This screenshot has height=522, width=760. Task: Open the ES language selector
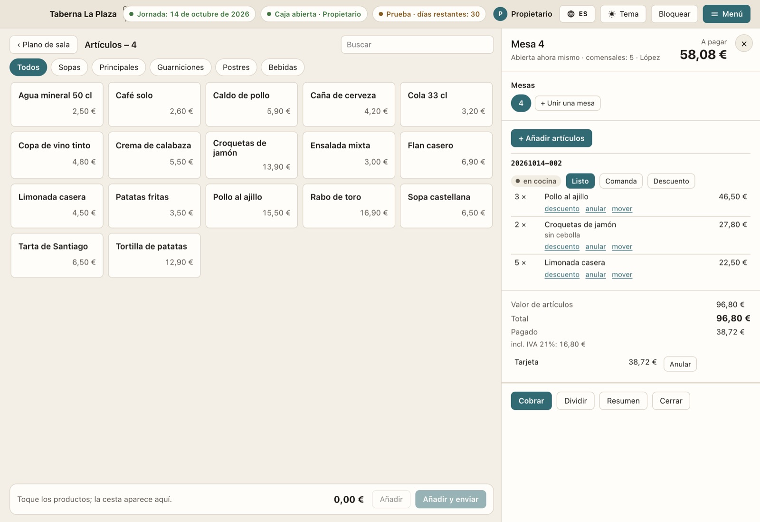[x=577, y=14]
